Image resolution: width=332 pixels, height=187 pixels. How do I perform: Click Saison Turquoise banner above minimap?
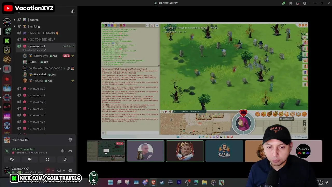[190, 111]
